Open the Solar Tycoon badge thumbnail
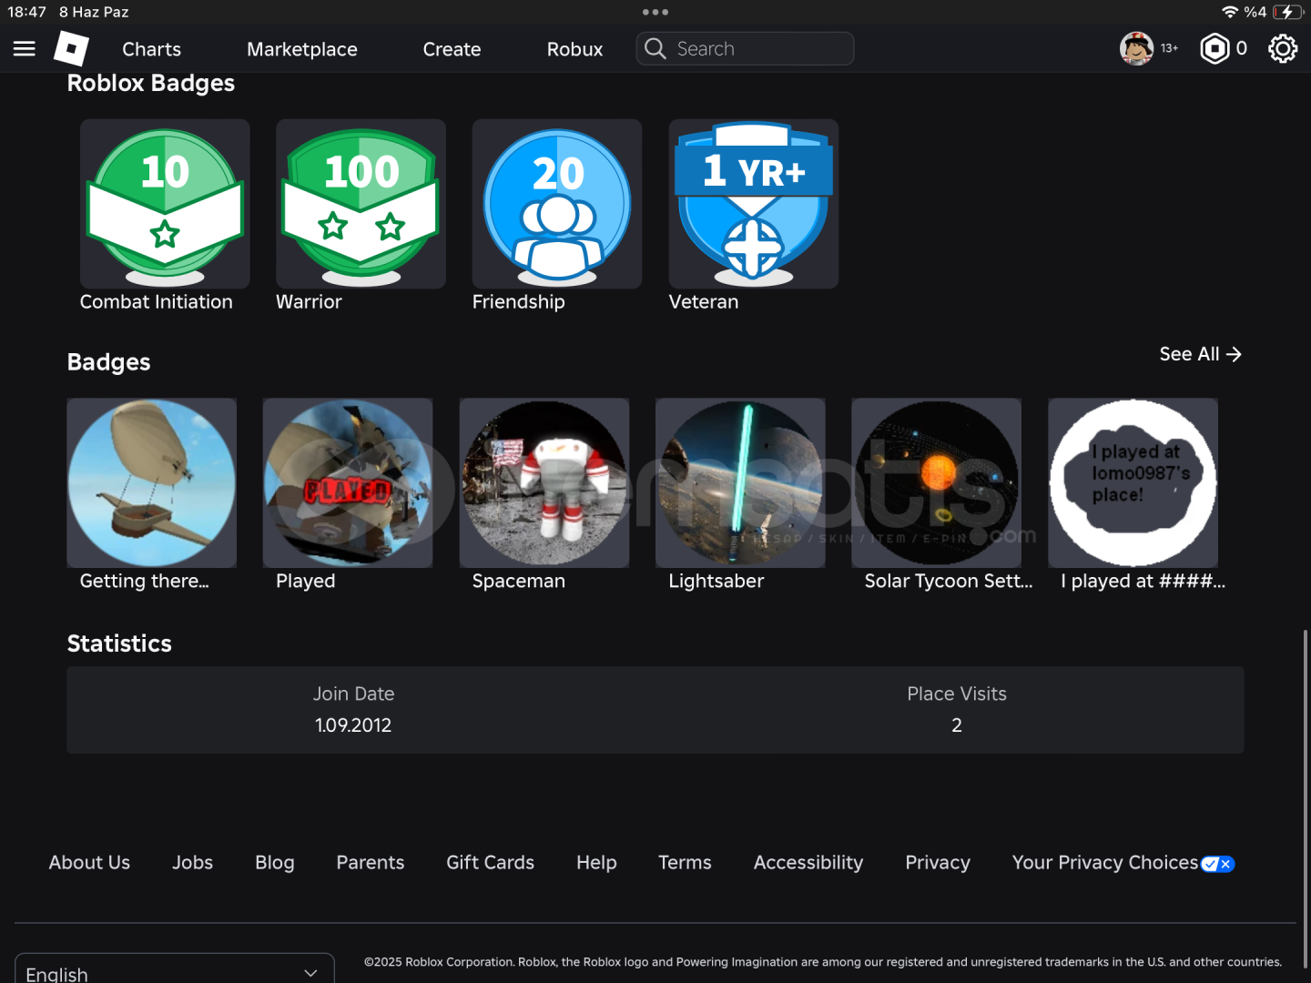This screenshot has width=1311, height=983. (x=937, y=483)
